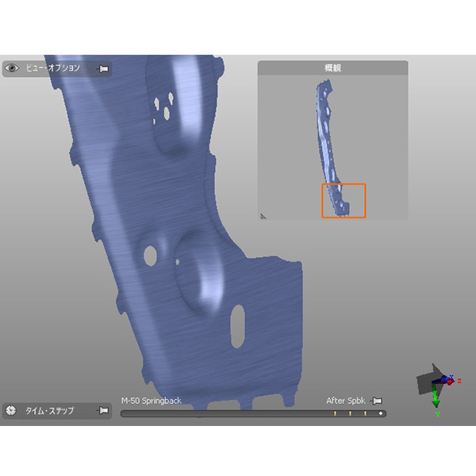Open the タイム・ステップ time step panel
The width and height of the screenshot is (476, 476).
(57, 411)
